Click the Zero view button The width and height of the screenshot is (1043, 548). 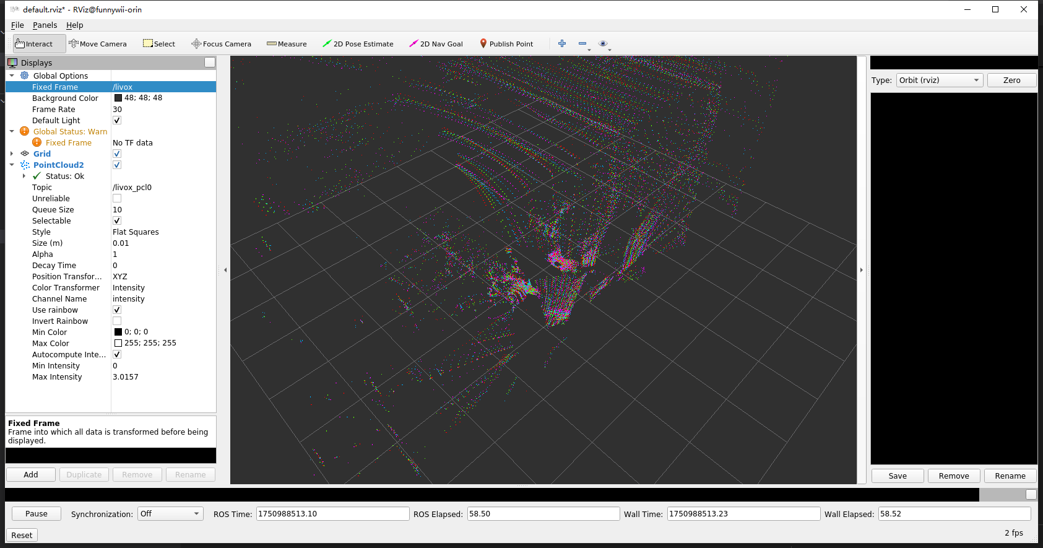(x=1011, y=80)
